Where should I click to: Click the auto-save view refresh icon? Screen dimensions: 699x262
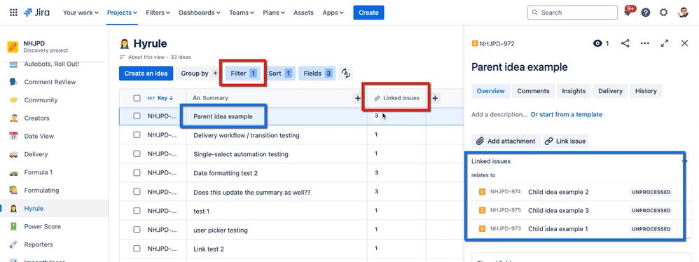tap(345, 74)
